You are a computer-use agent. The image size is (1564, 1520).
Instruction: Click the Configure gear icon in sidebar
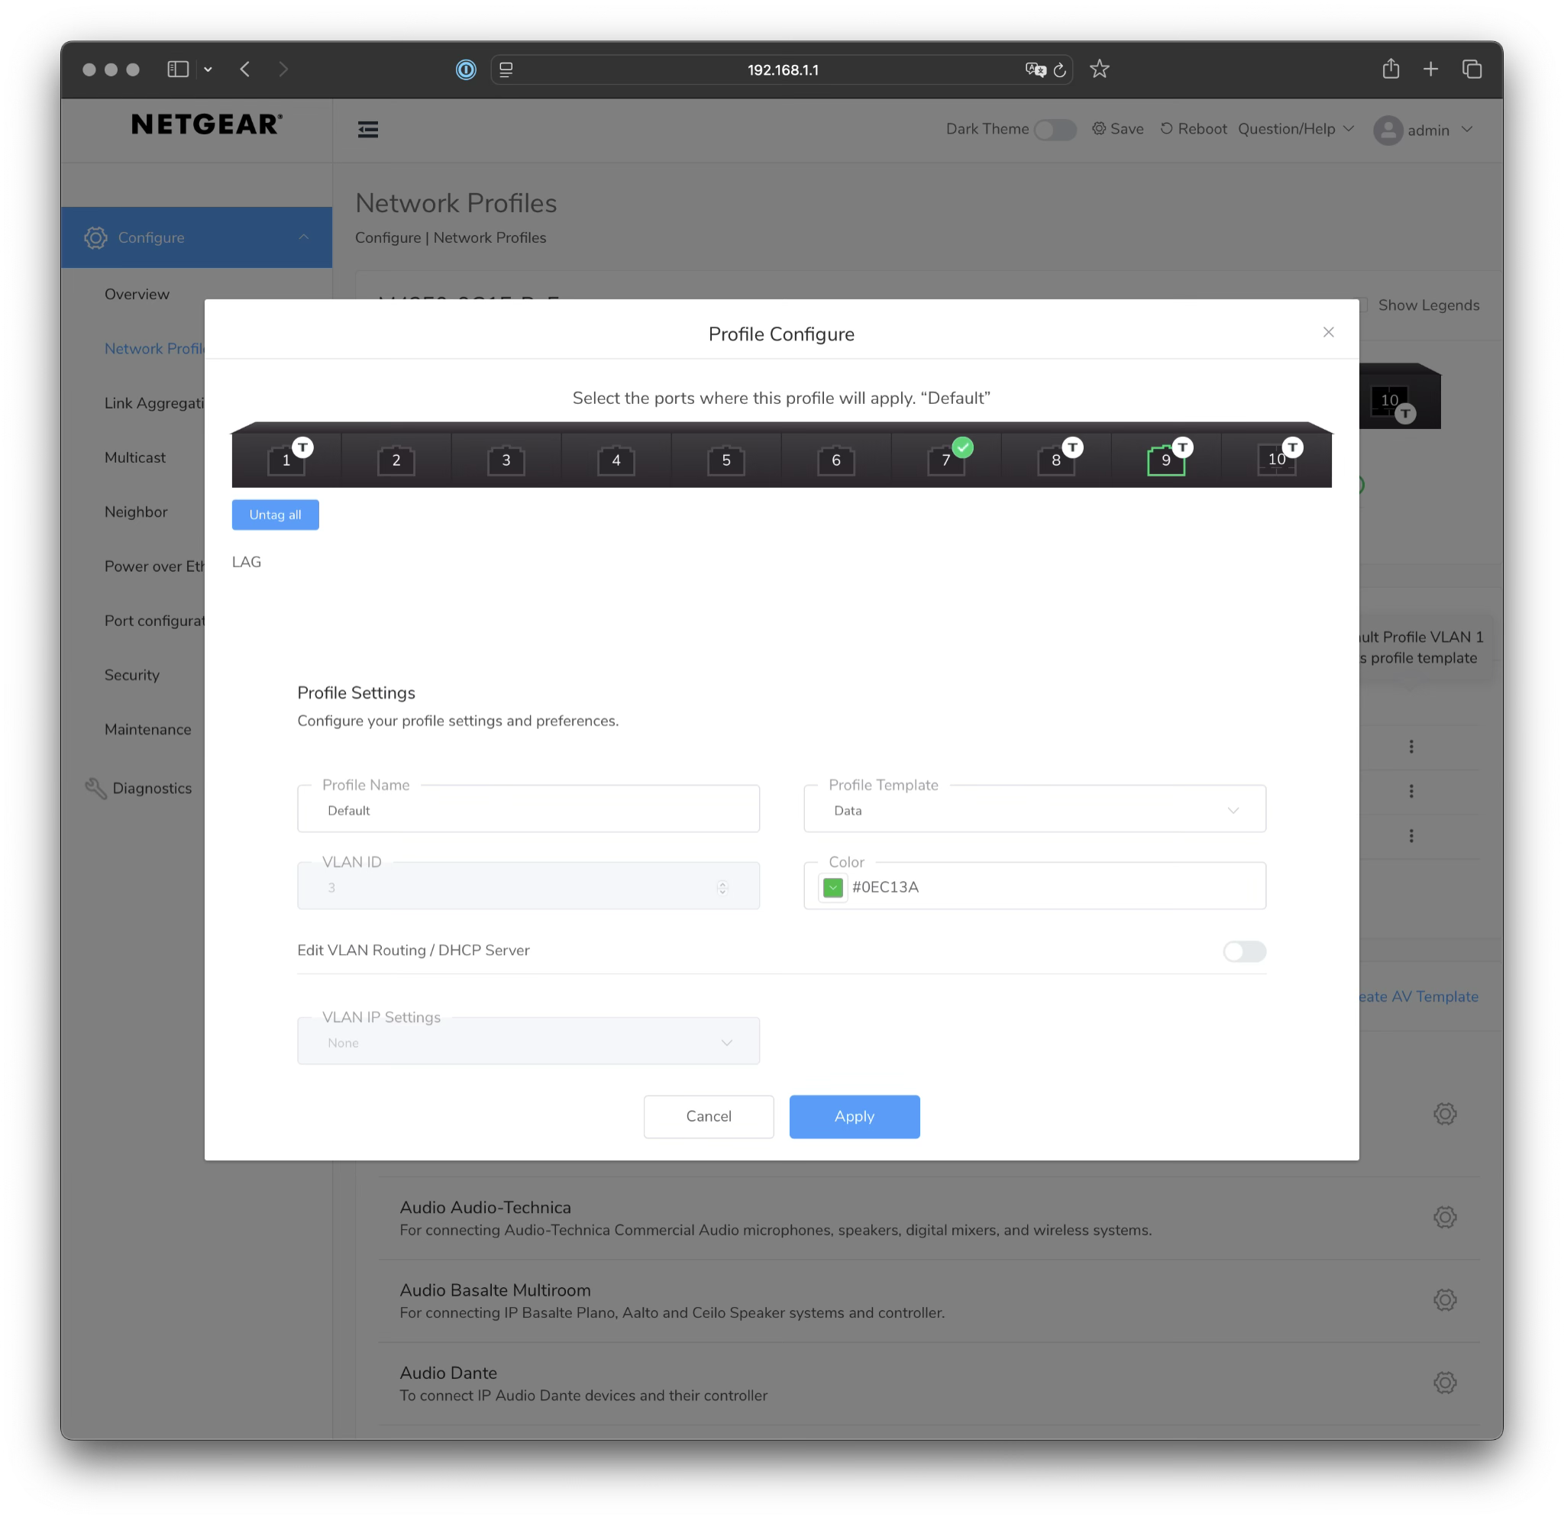[x=95, y=237]
